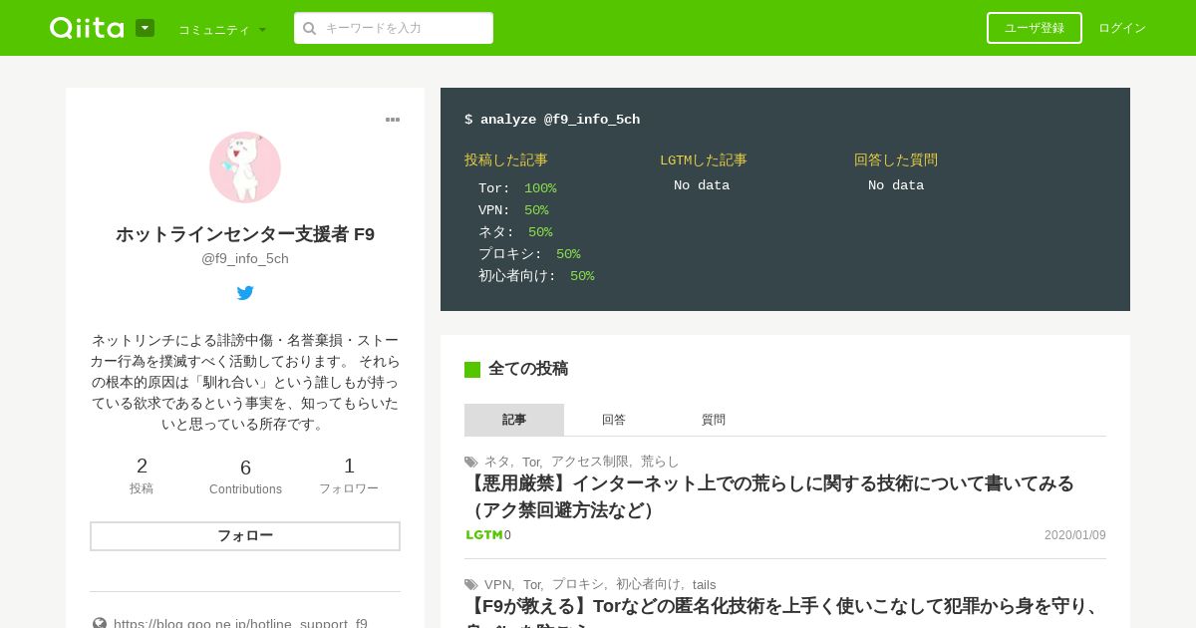Click the フォロー button
The width and height of the screenshot is (1196, 628).
point(245,536)
